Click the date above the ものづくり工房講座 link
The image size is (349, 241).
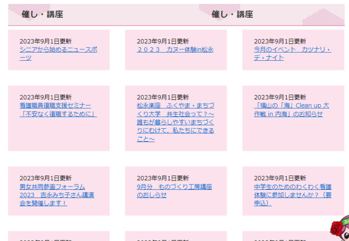pos(162,178)
